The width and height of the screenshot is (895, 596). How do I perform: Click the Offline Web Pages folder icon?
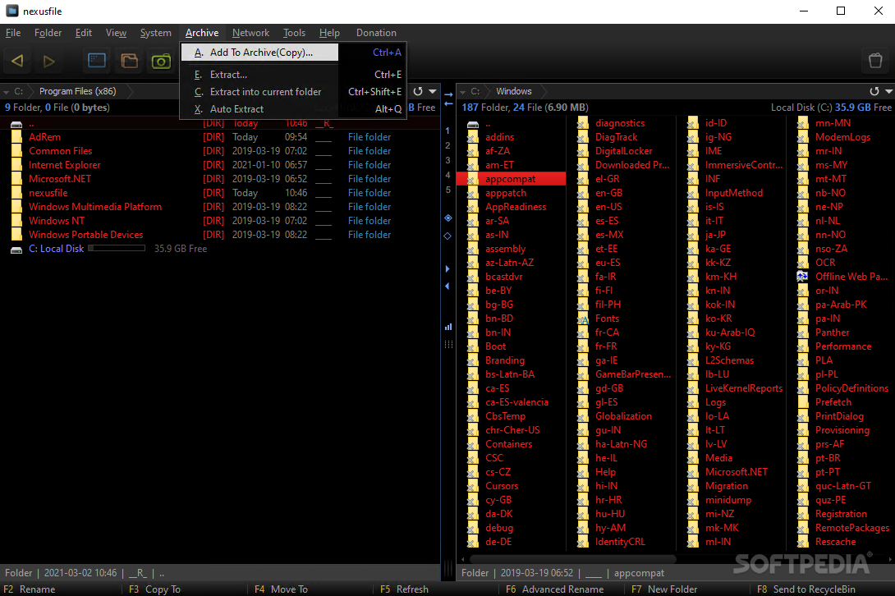pos(802,277)
